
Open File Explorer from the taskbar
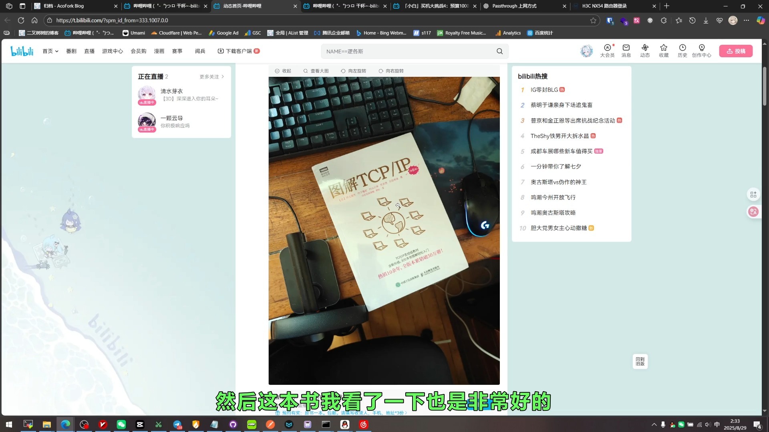click(x=47, y=424)
